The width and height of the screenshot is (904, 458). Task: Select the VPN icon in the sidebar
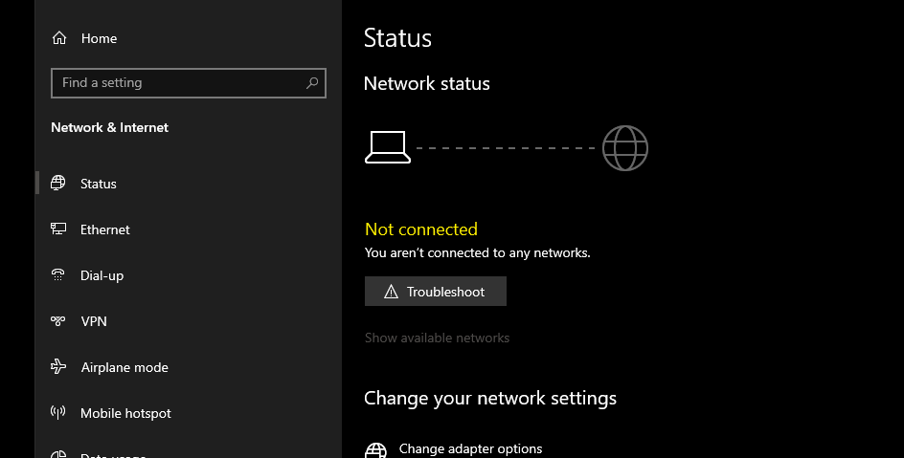point(57,321)
